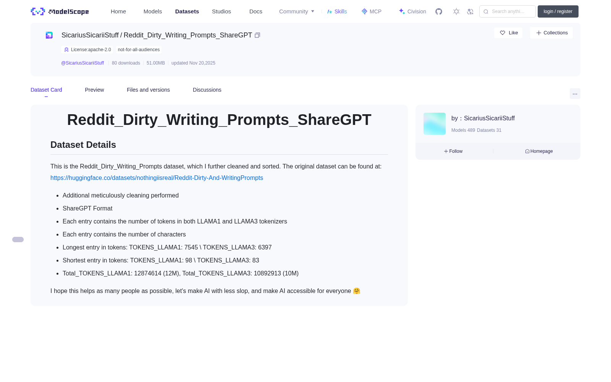Like this dataset
This screenshot has width=611, height=382.
pos(508,33)
